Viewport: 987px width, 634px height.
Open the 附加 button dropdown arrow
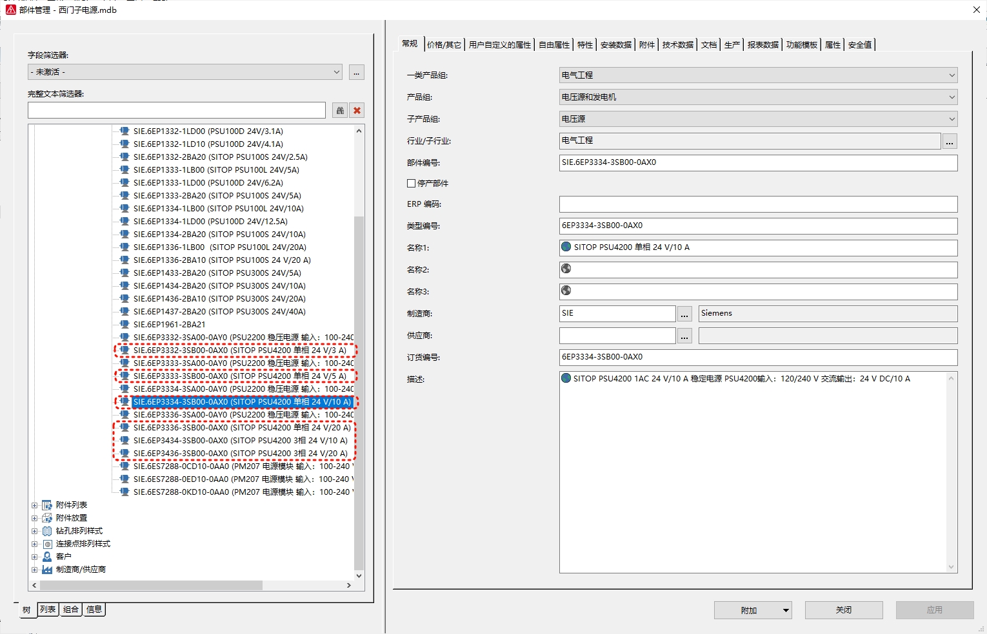(x=786, y=610)
